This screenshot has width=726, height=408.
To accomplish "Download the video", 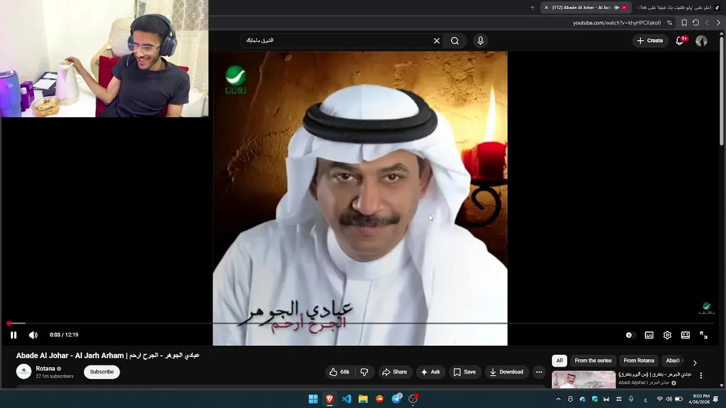I will (x=506, y=372).
